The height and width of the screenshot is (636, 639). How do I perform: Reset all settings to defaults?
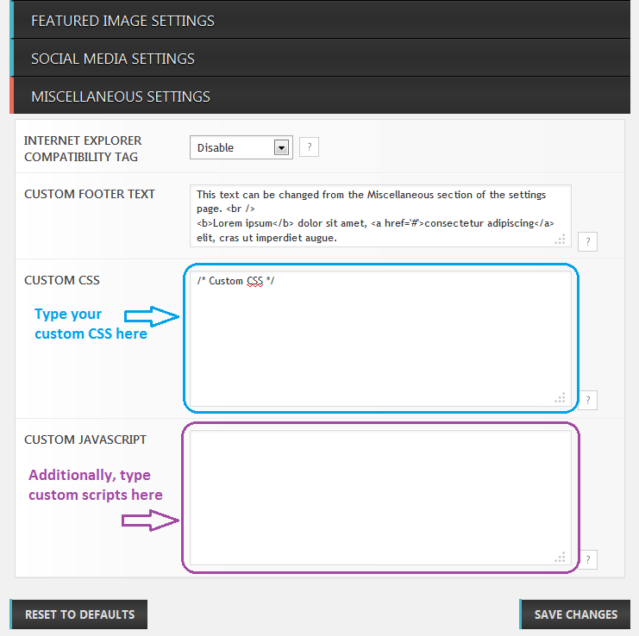click(78, 614)
